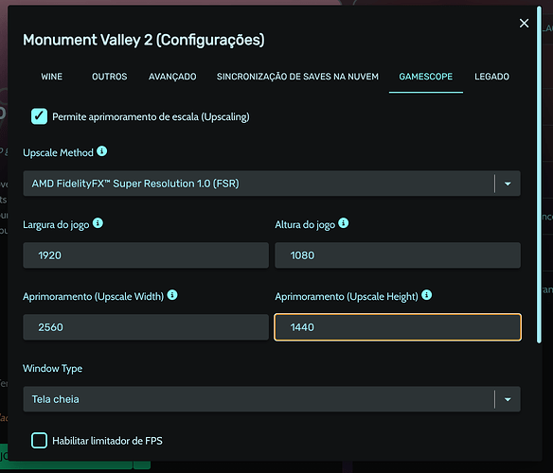The image size is (553, 473).
Task: Show info for Aprimoramento (Upscale Height)
Action: (426, 295)
